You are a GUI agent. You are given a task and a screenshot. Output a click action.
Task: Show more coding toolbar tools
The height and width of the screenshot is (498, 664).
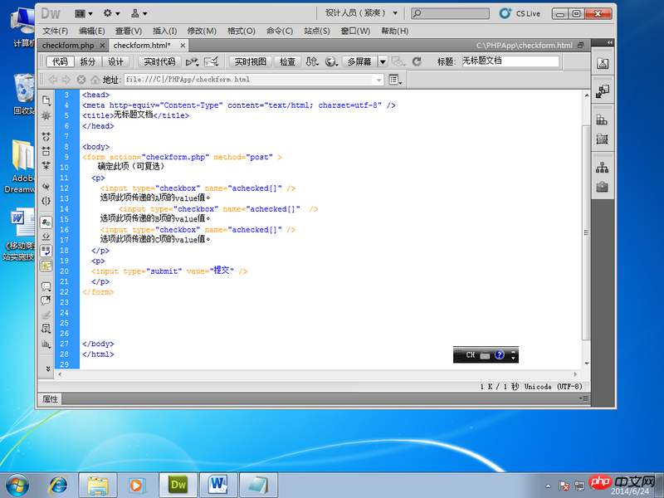click(47, 369)
